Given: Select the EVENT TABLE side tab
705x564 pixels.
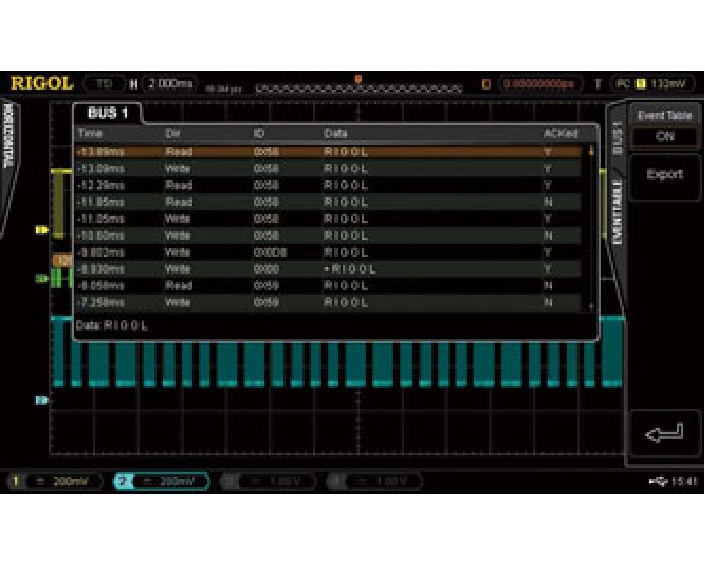Looking at the screenshot, I should point(618,211).
